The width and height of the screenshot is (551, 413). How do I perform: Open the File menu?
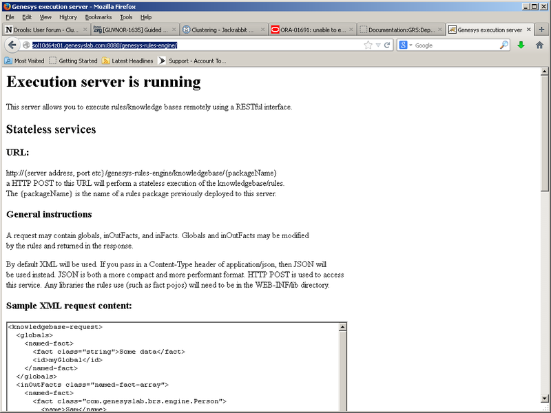point(10,17)
